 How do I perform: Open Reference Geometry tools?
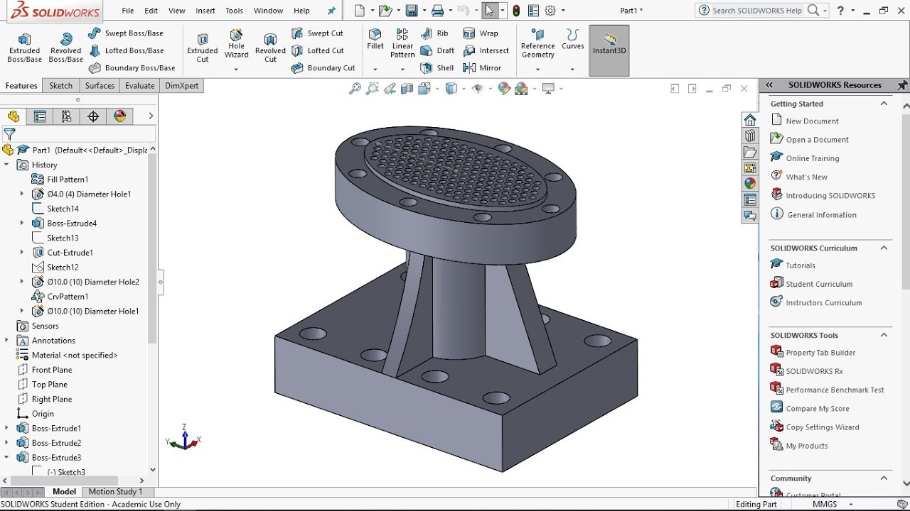pyautogui.click(x=537, y=44)
